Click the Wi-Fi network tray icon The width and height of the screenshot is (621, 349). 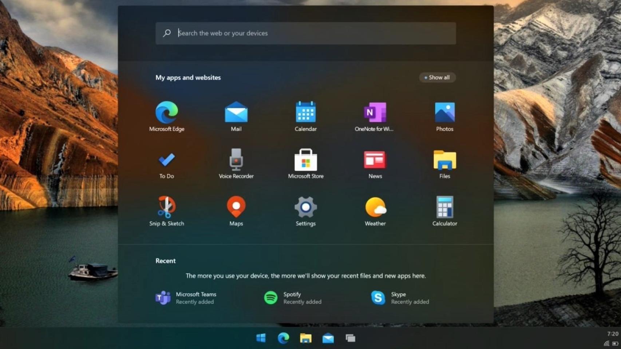[x=607, y=343]
